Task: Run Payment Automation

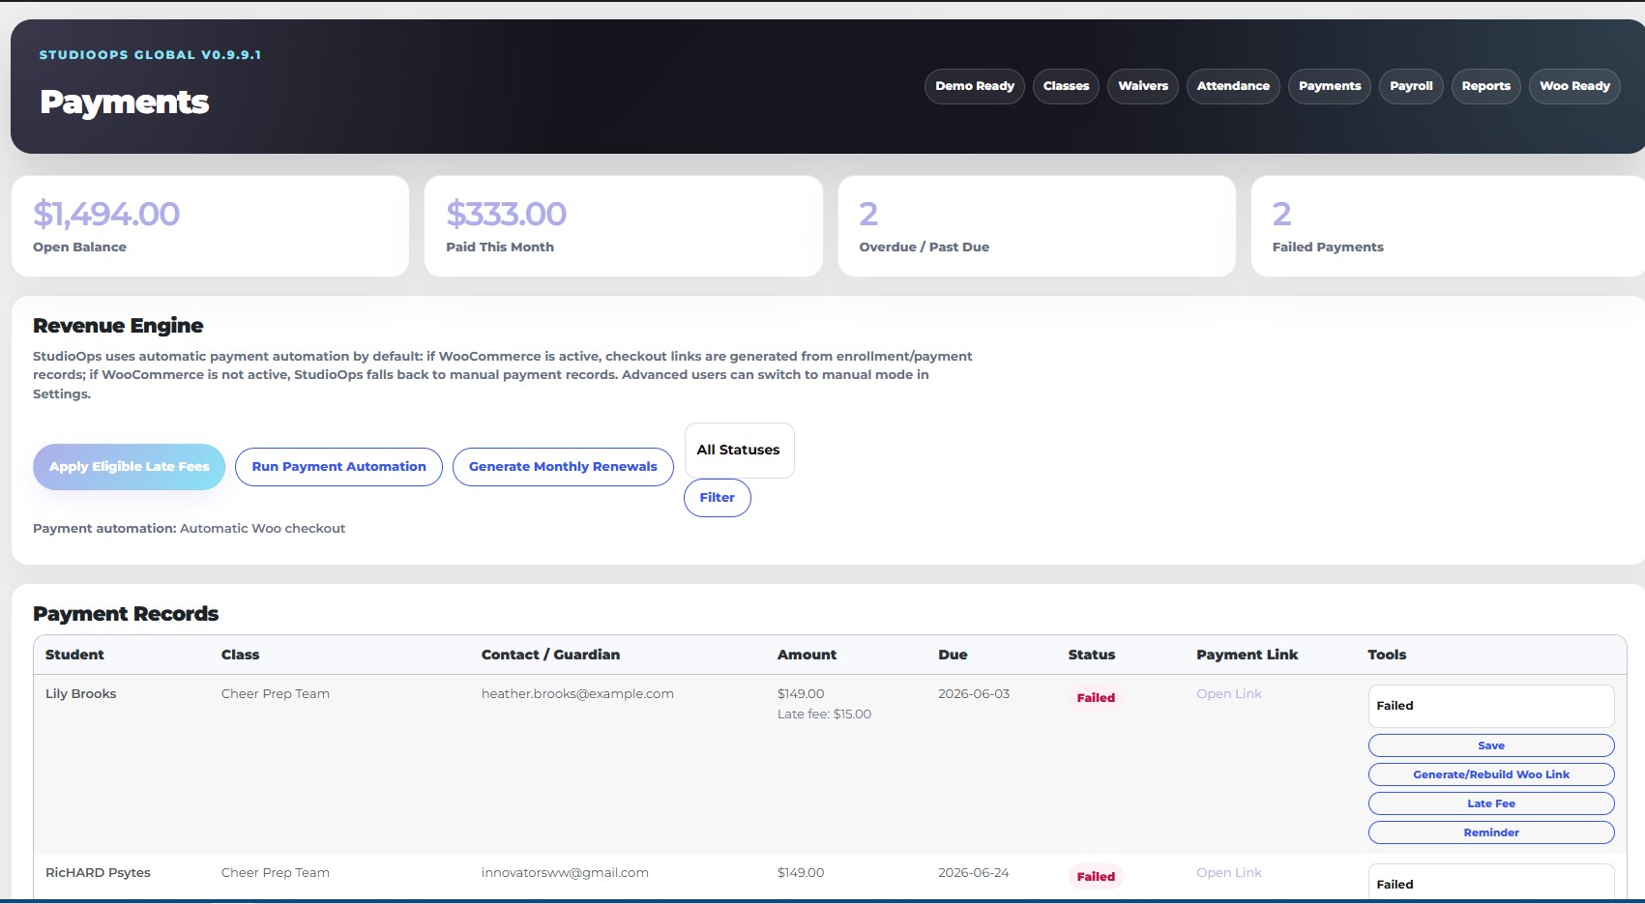Action: coord(338,467)
